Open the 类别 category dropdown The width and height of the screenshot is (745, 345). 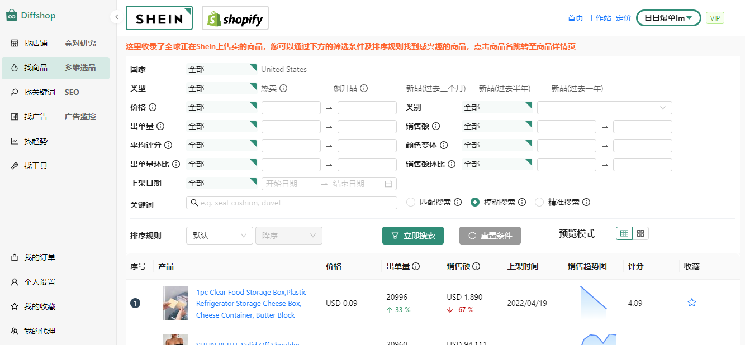click(x=604, y=108)
